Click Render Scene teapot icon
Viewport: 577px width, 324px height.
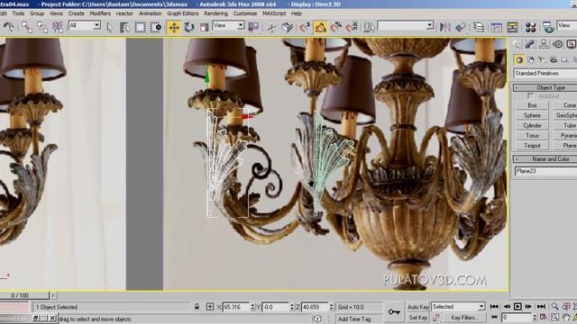548,27
